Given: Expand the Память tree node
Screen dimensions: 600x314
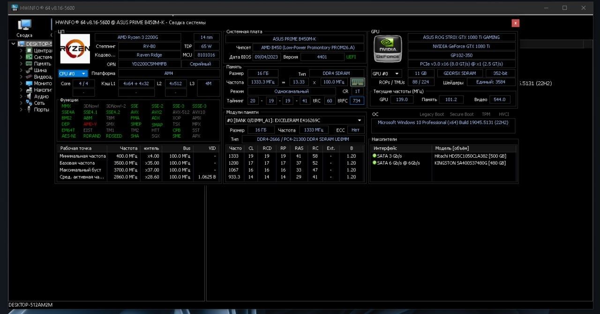Looking at the screenshot, I should (22, 64).
